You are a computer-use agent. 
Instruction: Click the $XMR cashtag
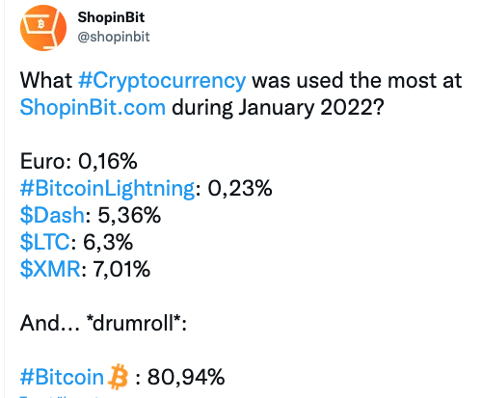50,269
